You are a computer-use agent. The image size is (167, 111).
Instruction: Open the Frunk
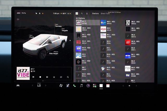pyautogui.click(x=32, y=36)
